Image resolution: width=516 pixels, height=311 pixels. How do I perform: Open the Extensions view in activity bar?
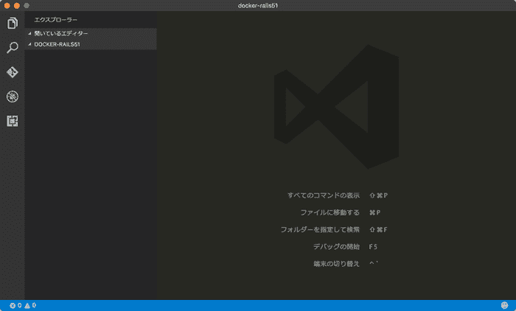[13, 121]
